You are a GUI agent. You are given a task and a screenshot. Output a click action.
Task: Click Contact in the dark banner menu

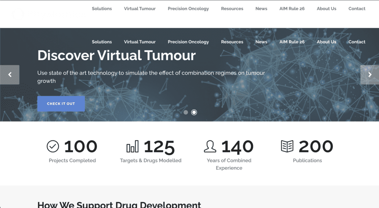[357, 42]
